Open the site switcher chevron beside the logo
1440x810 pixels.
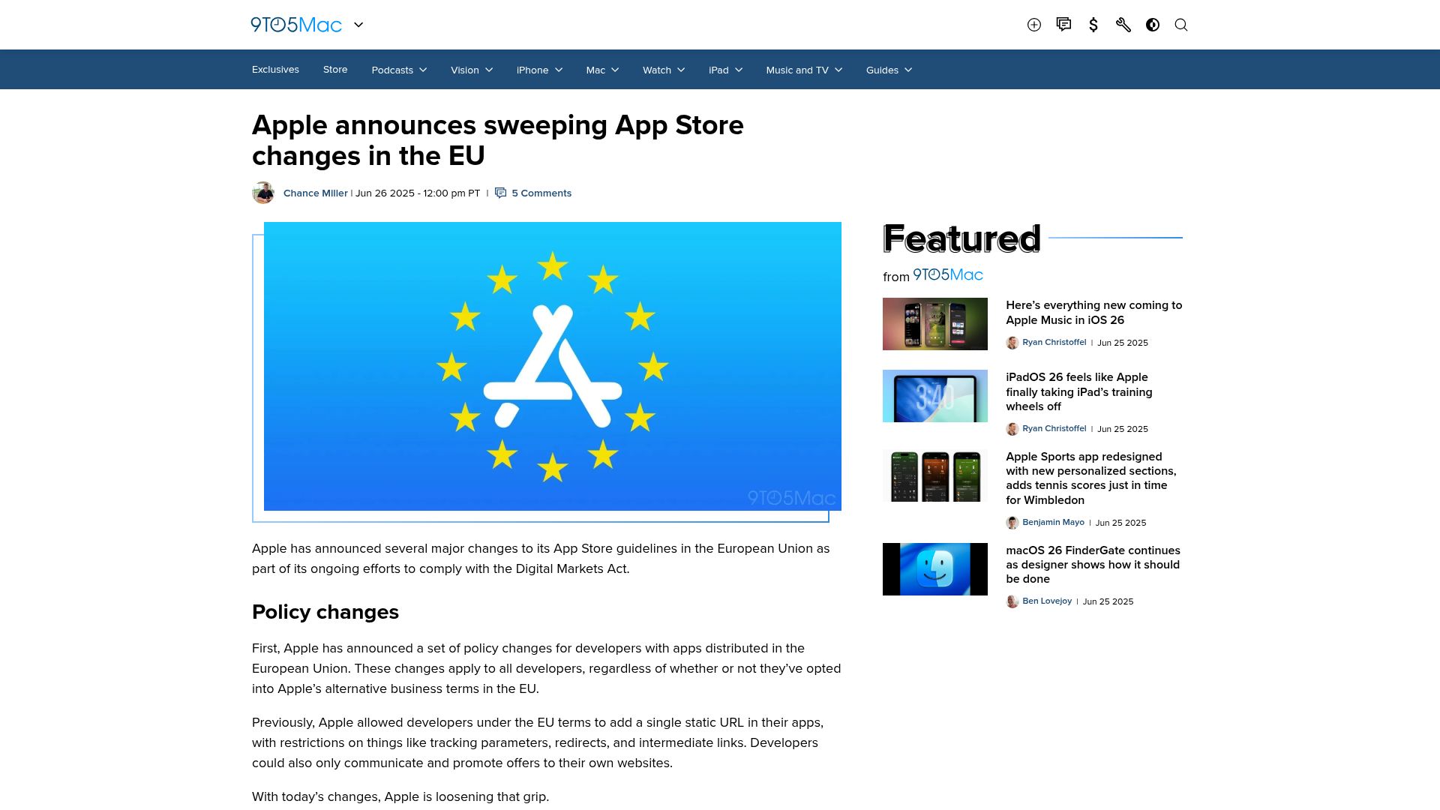(358, 25)
